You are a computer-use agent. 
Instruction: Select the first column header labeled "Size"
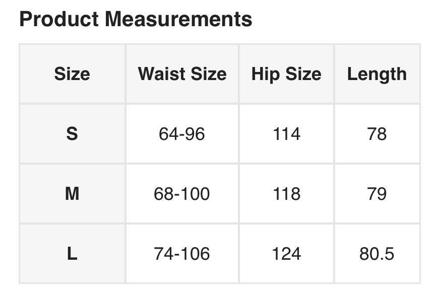pyautogui.click(x=72, y=74)
